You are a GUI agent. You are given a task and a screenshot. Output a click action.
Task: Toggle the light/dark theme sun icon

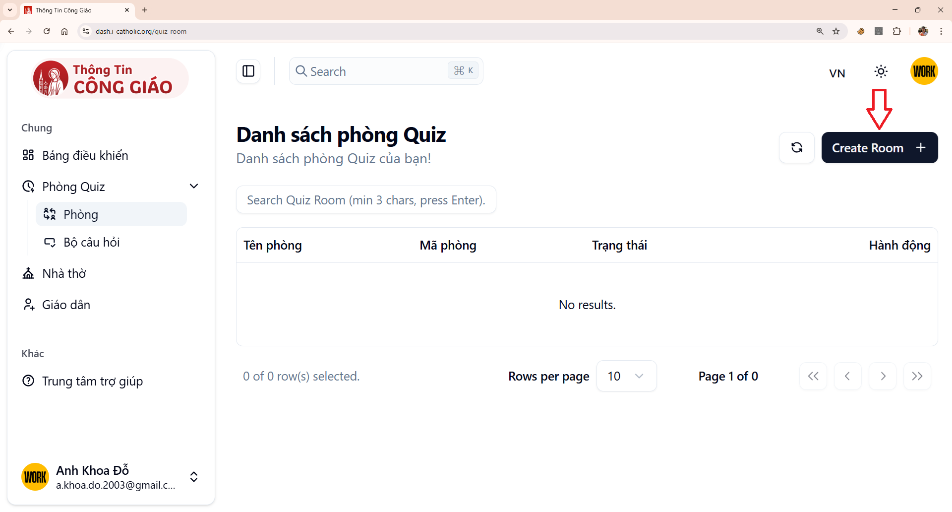pos(881,71)
